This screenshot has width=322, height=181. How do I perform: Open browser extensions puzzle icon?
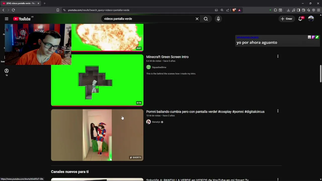pos(275,10)
